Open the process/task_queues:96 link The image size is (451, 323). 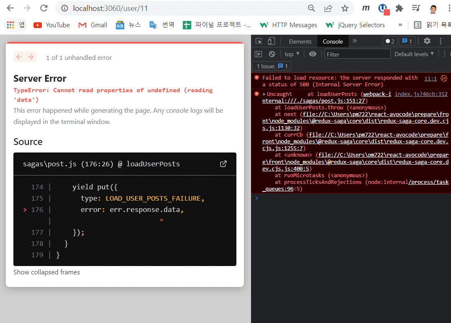click(355, 186)
